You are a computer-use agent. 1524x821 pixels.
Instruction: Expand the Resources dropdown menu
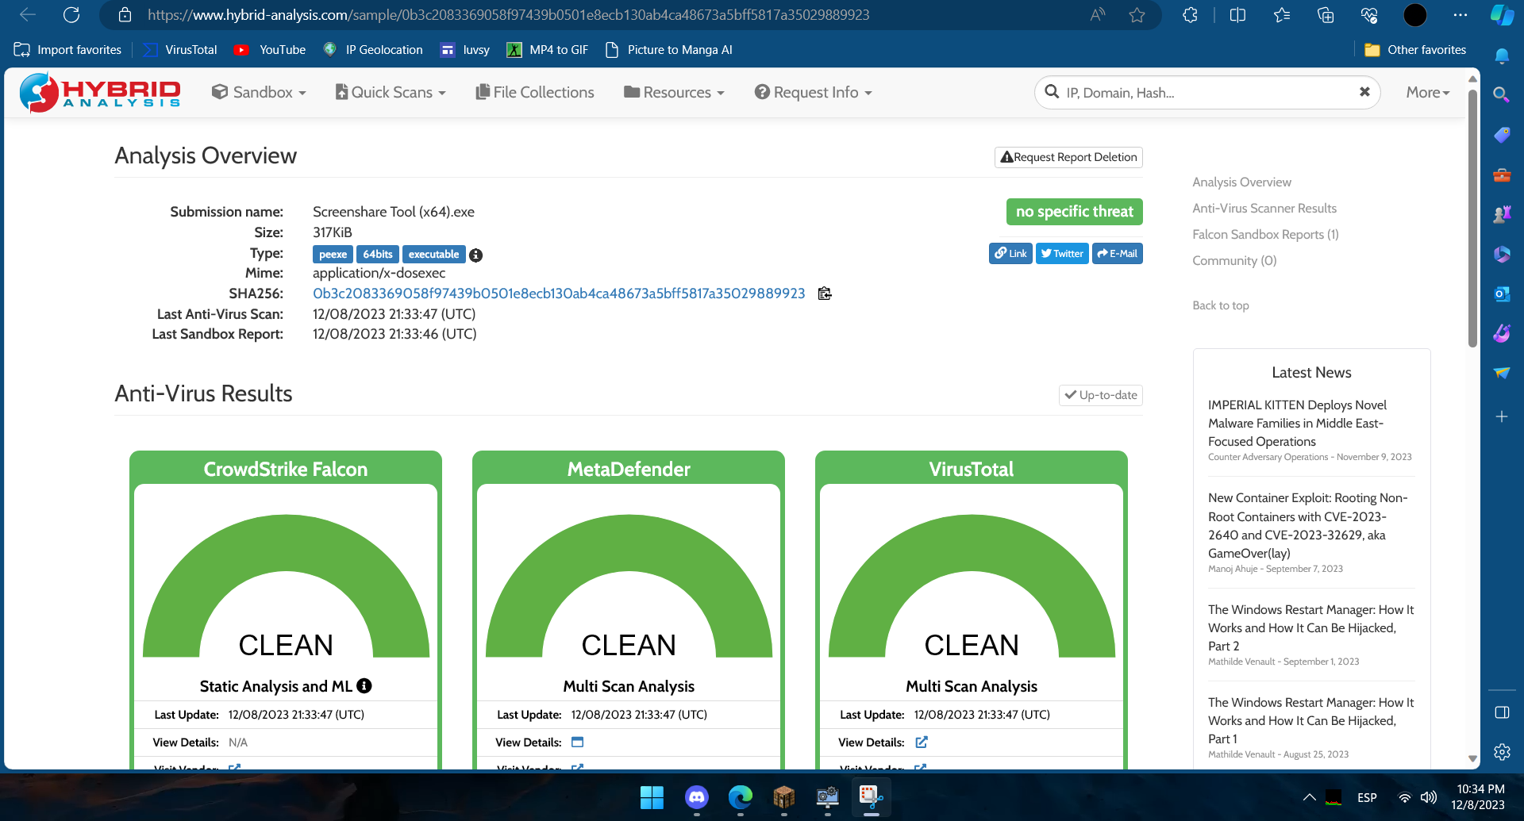point(675,92)
